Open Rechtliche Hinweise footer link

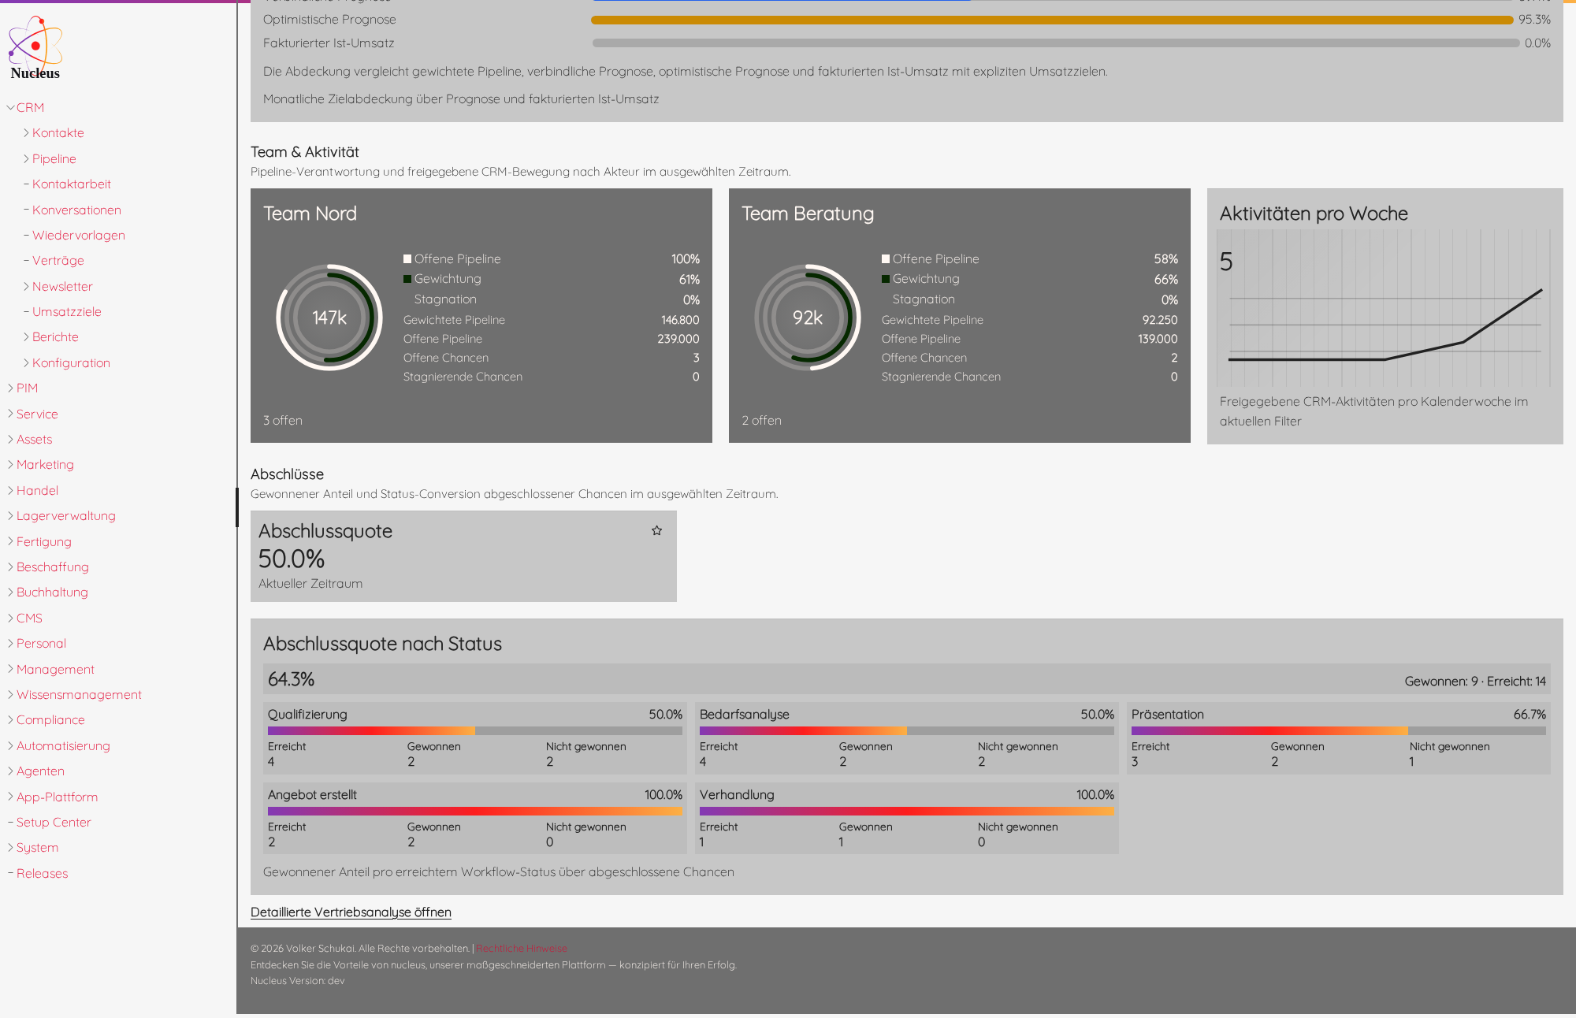[x=521, y=948]
